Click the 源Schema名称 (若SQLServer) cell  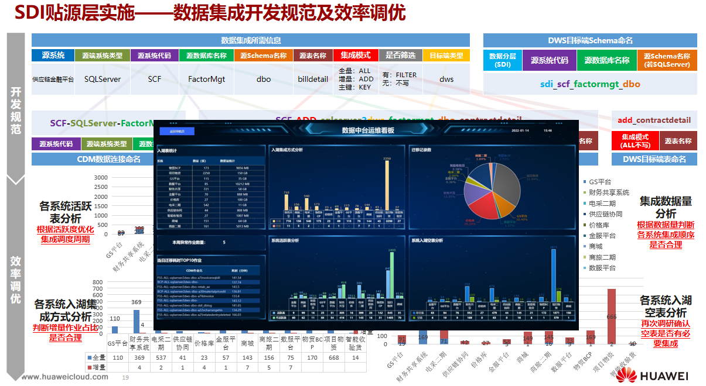point(667,60)
